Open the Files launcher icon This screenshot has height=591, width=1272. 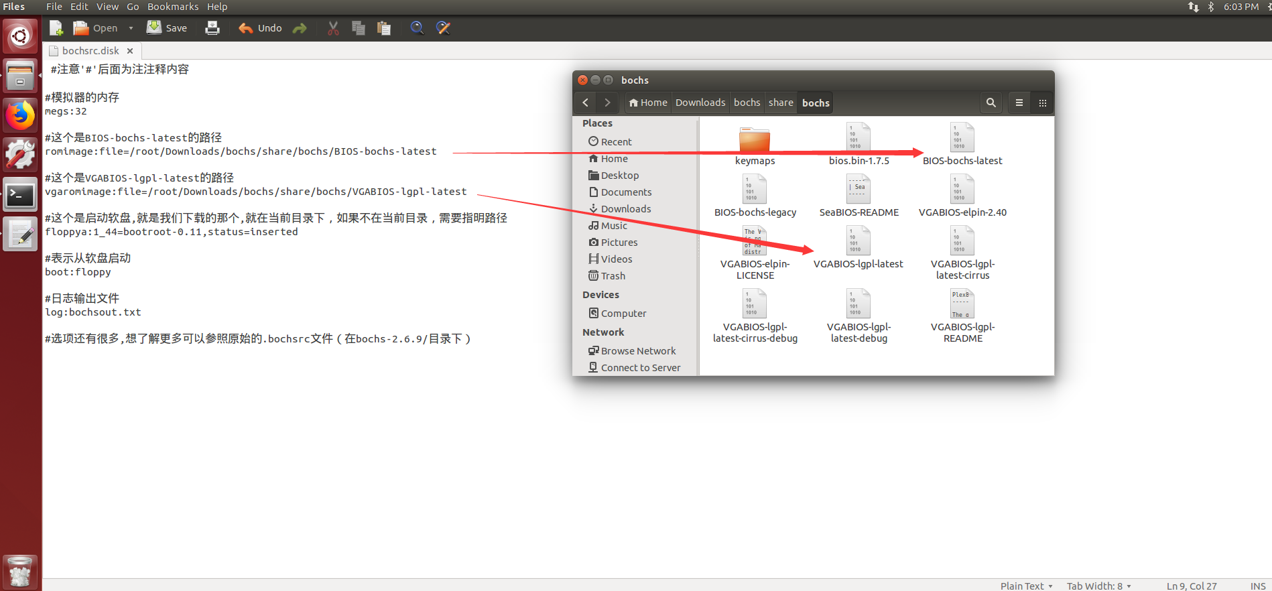(20, 76)
